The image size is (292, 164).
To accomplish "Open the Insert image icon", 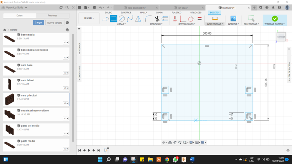I will coord(233,19).
